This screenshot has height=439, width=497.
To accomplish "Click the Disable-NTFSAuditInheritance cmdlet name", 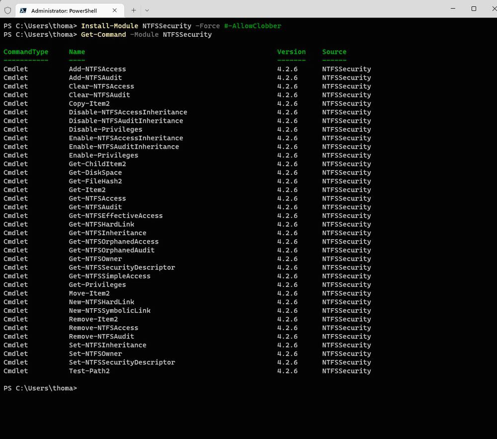I will click(x=126, y=121).
